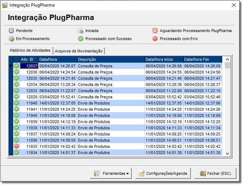Click the Processado com Erro red icon
Viewport: 243px width, 185px height.
pyautogui.click(x=155, y=39)
